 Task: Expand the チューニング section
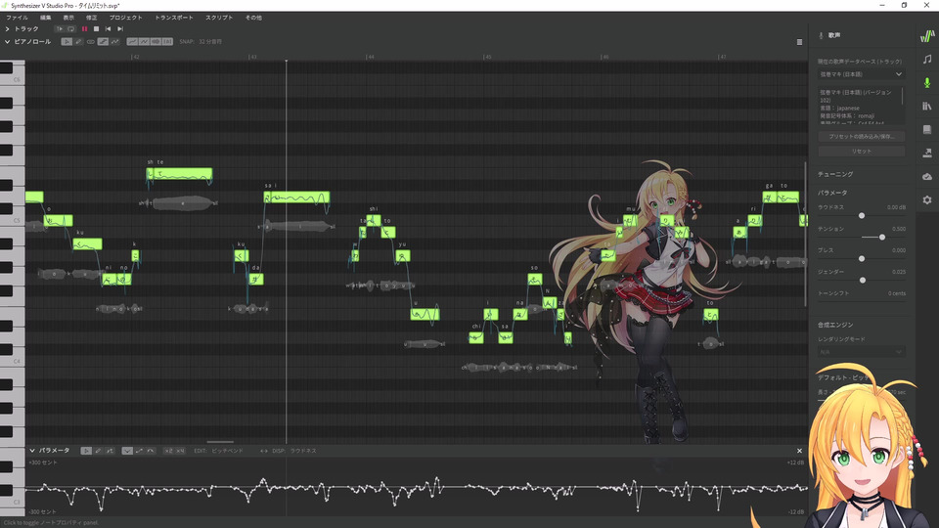[835, 174]
